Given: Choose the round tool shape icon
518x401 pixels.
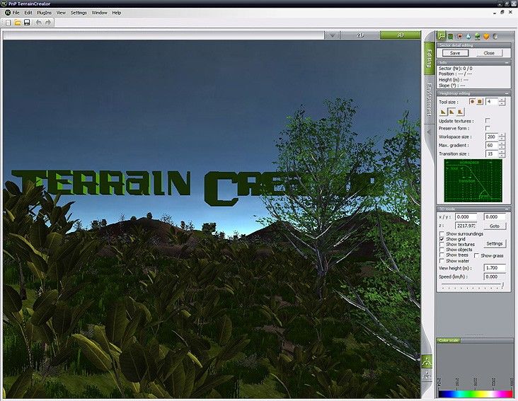Looking at the screenshot, I should [473, 102].
